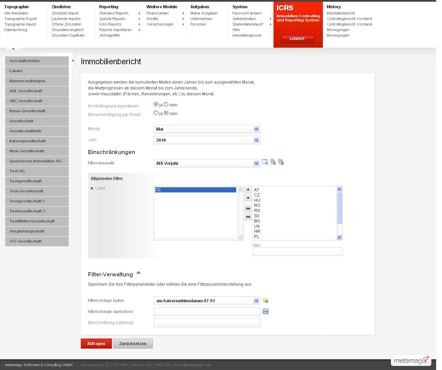Viewport: 442px width, 370px height.
Task: Click the ICRS logo heading
Action: click(285, 8)
